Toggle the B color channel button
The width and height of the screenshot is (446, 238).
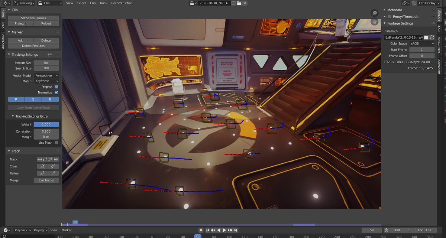[50, 99]
